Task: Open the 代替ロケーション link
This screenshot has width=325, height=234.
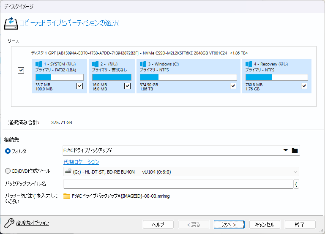Action: [x=81, y=162]
